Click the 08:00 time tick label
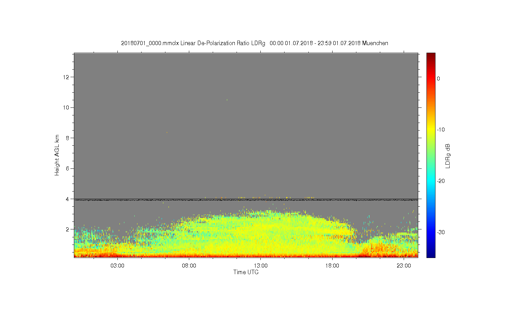This screenshot has width=518, height=310. [189, 266]
